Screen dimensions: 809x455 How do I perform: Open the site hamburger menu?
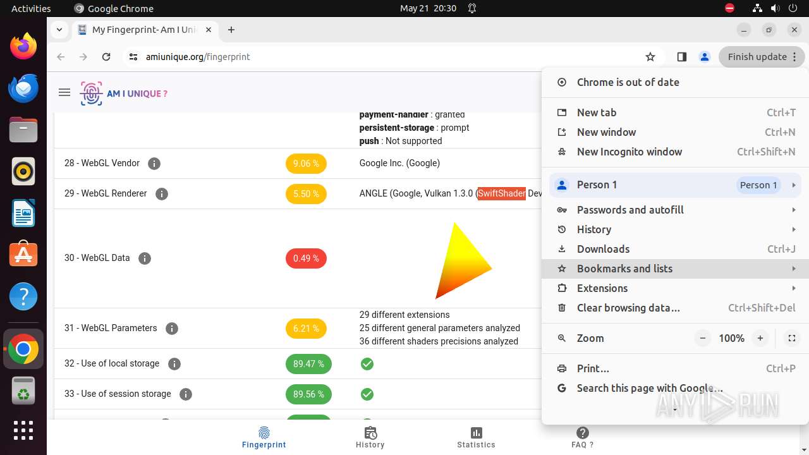point(64,93)
